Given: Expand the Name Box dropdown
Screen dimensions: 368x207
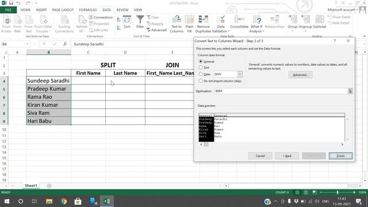Looking at the screenshot, I should coord(28,44).
